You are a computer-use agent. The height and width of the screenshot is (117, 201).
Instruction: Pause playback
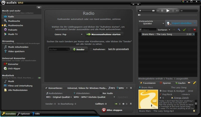(x=173, y=11)
